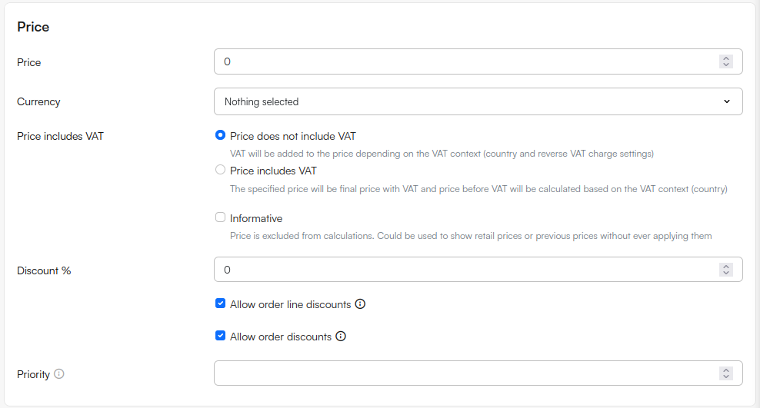760x408 pixels.
Task: Uncheck Allow order discounts checkbox
Action: click(221, 336)
